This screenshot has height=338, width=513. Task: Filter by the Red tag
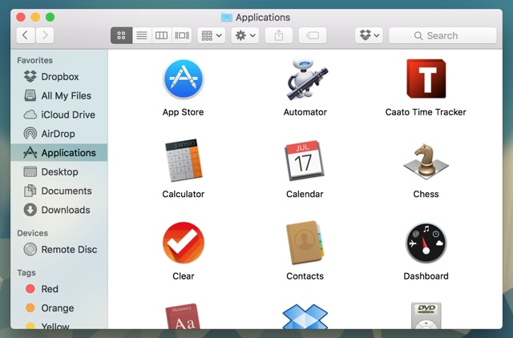click(59, 289)
